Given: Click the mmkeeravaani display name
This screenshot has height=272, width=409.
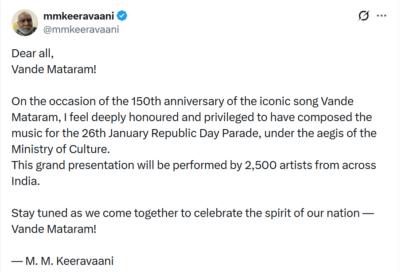Looking at the screenshot, I should coord(79,16).
